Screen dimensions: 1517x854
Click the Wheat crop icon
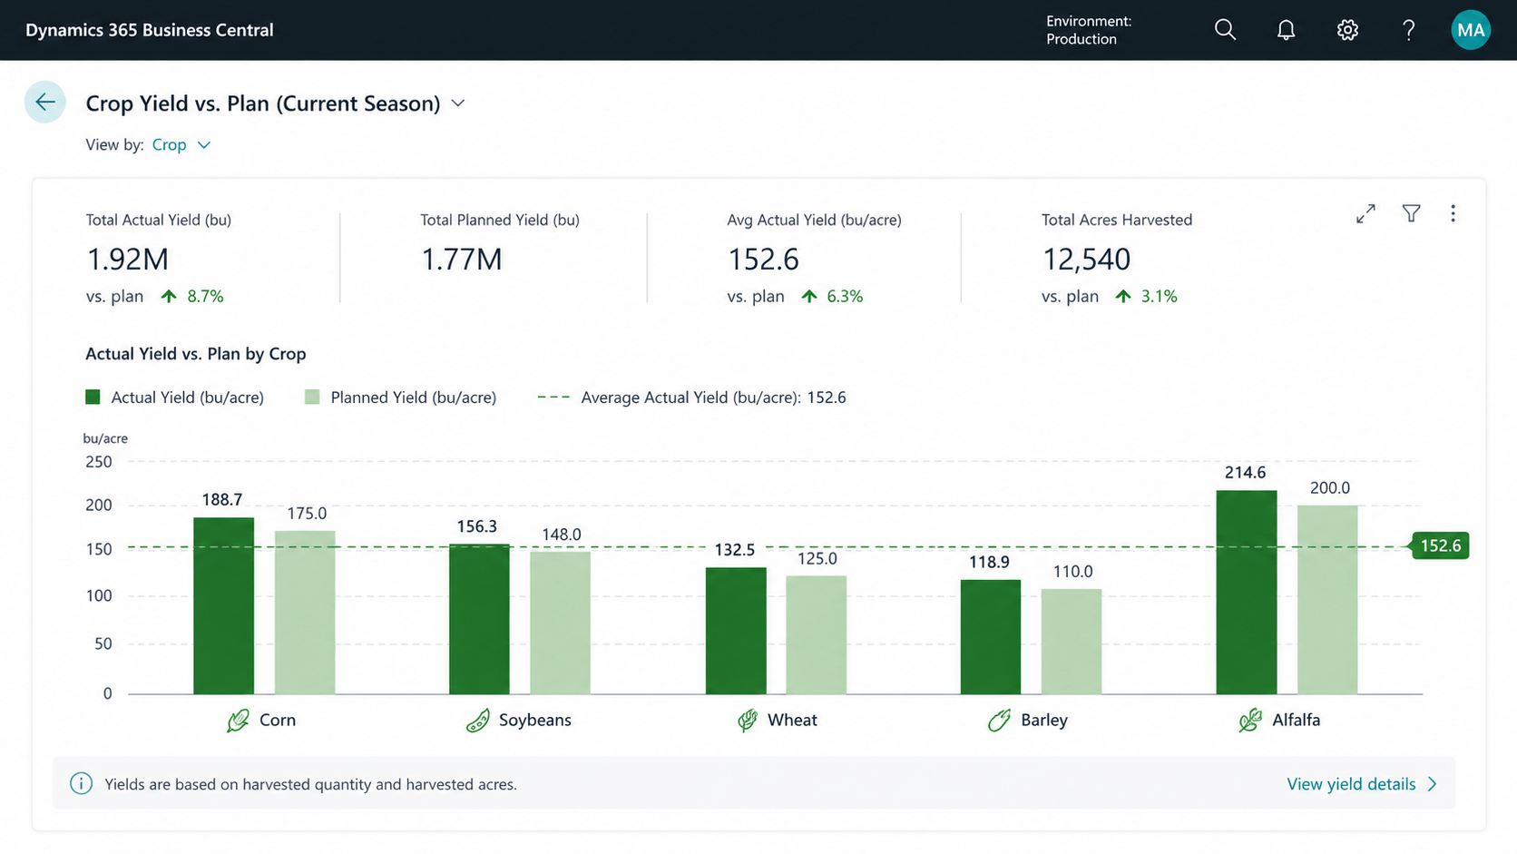(747, 721)
